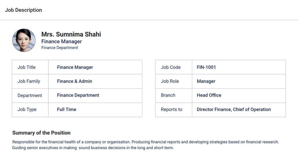Screen dimensions: 298x161
Task: Click the Job Type label cell
Action: point(27,109)
